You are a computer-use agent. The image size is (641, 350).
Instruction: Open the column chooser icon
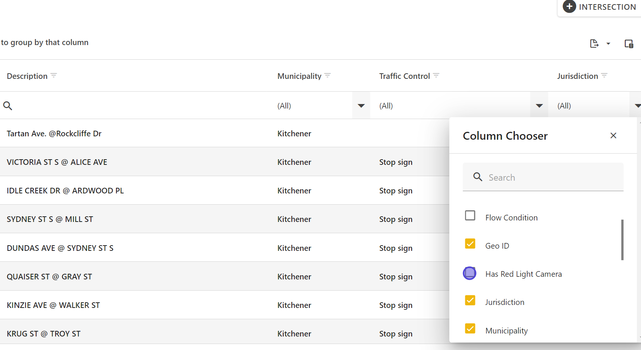[x=629, y=44]
